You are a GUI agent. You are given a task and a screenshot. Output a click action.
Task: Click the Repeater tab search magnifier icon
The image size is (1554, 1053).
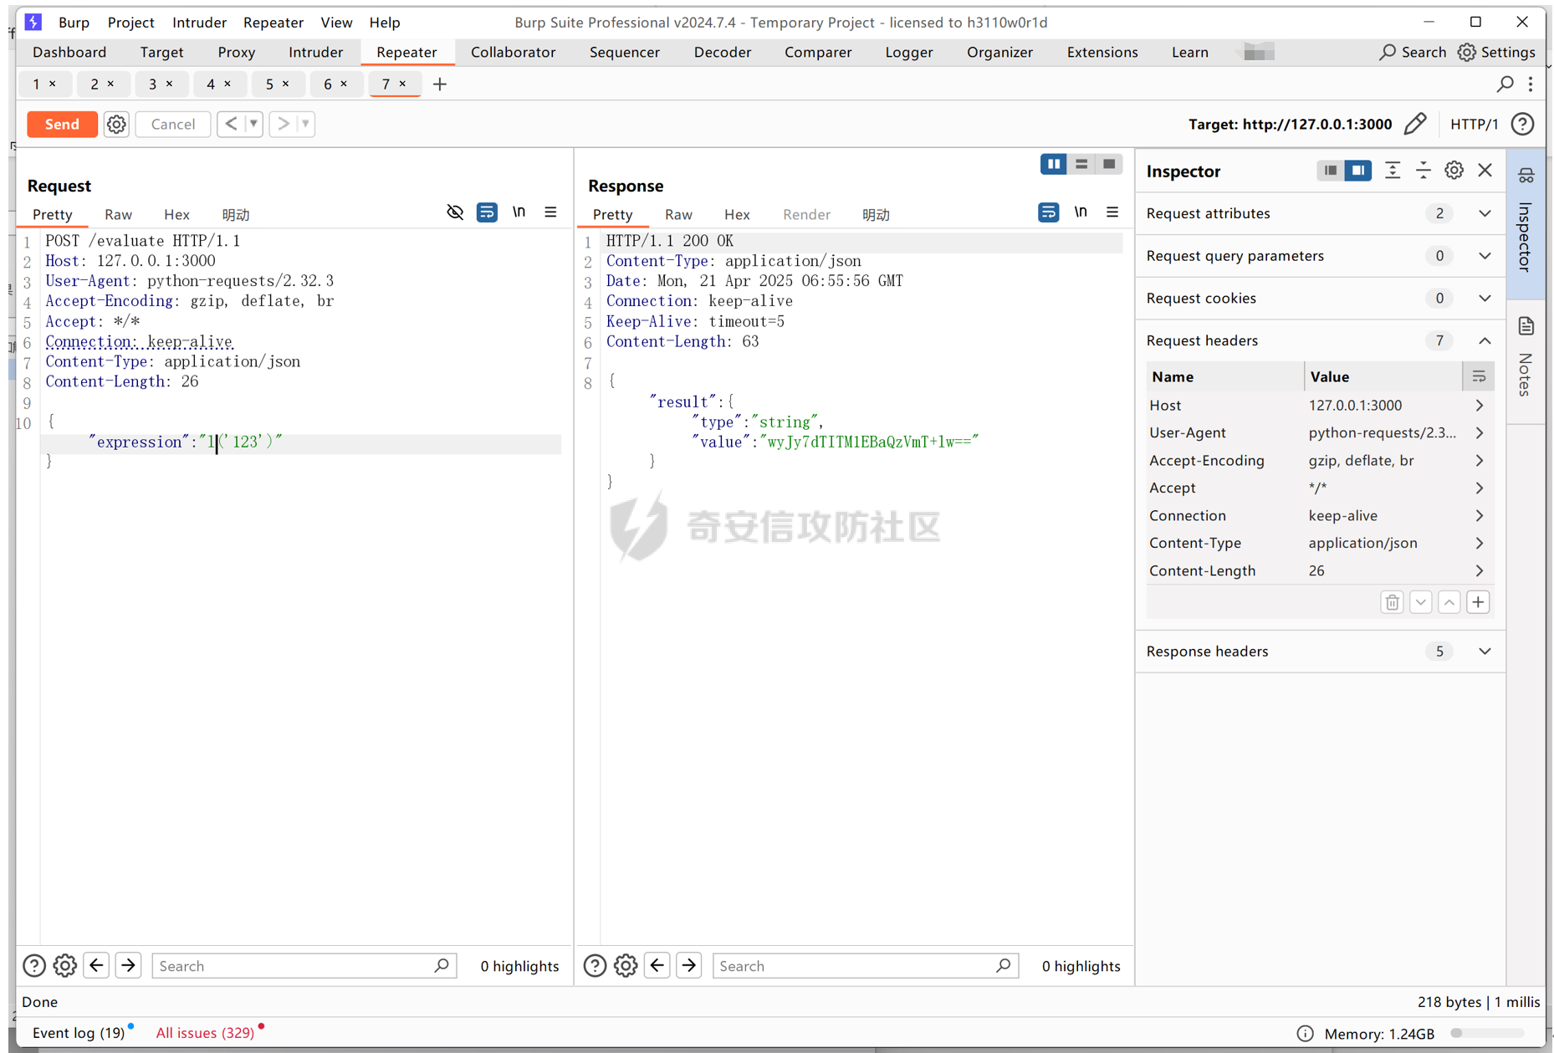click(1505, 84)
